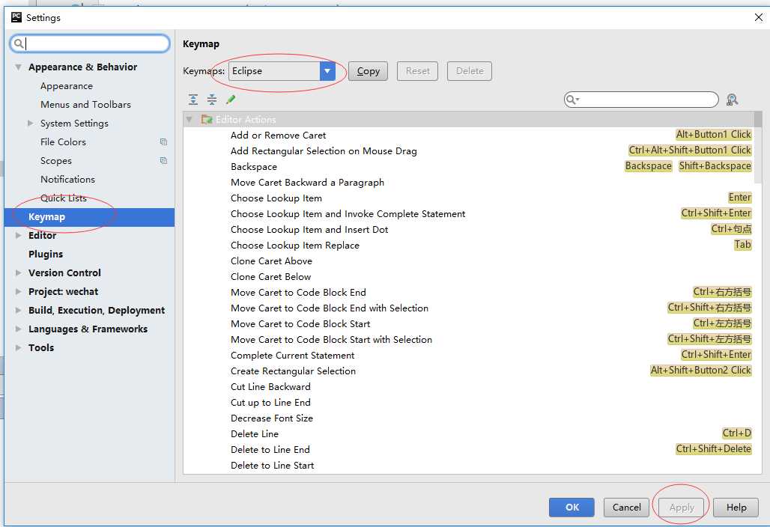Open the Plugins settings page
The width and height of the screenshot is (770, 527).
click(46, 255)
